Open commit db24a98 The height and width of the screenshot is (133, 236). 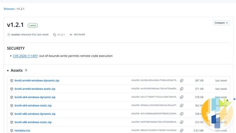pos(79,35)
